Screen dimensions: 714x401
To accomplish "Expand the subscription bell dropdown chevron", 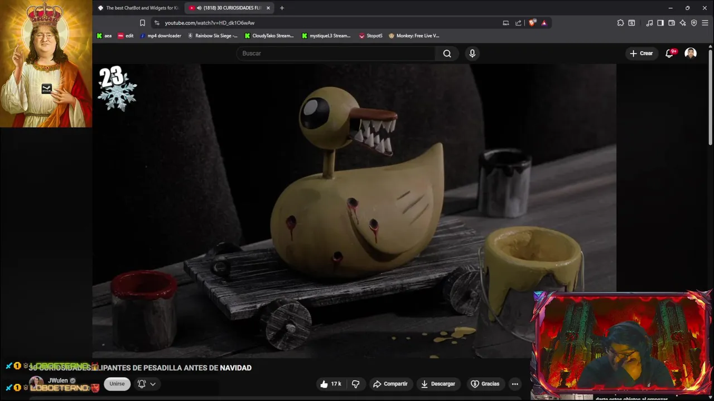I will pyautogui.click(x=153, y=384).
